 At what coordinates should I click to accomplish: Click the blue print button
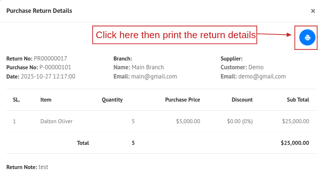pos(307,37)
